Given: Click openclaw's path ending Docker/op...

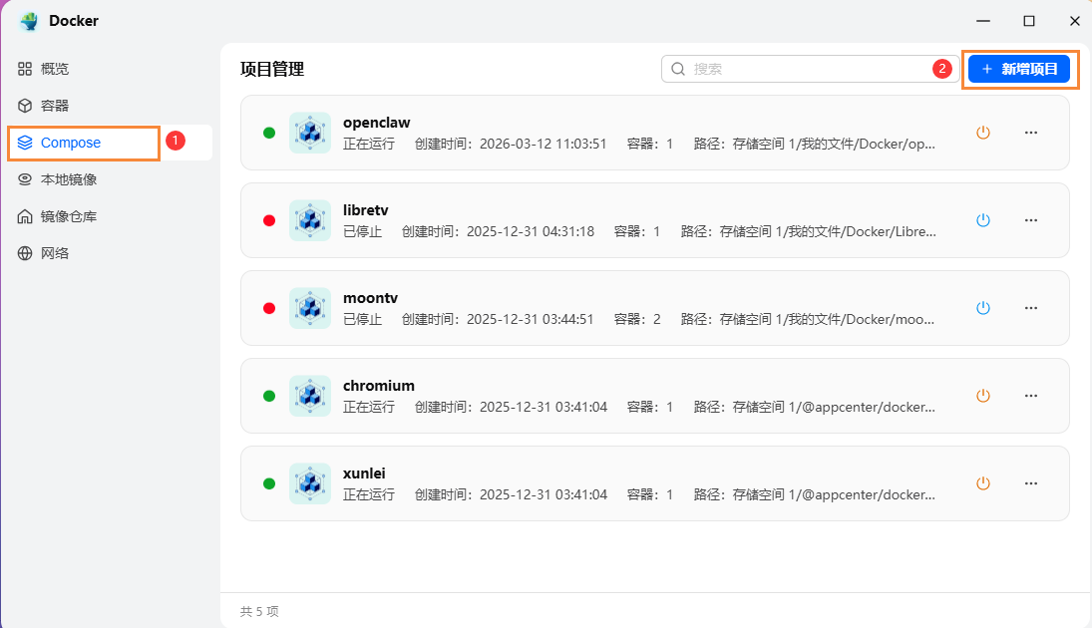Looking at the screenshot, I should point(815,145).
